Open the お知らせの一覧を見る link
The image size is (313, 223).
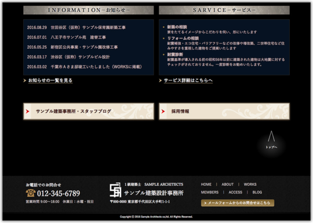(50, 80)
